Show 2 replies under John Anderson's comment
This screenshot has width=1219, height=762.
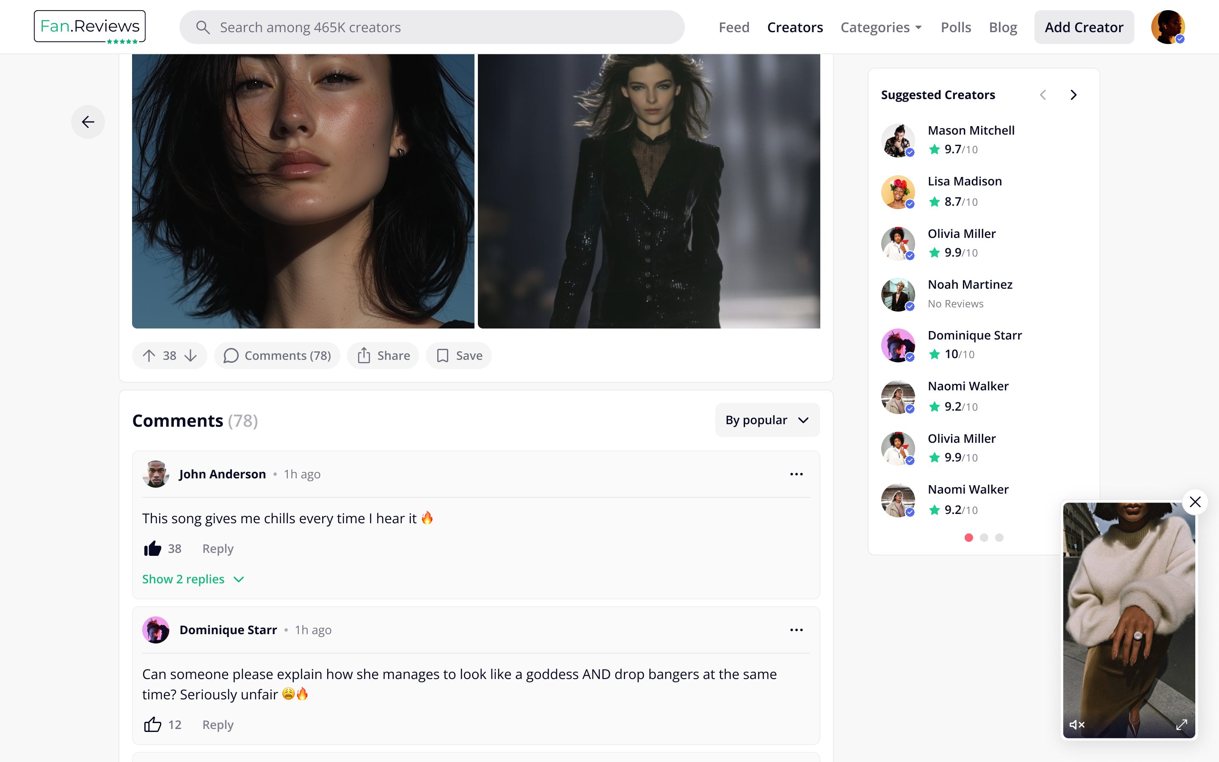point(193,579)
